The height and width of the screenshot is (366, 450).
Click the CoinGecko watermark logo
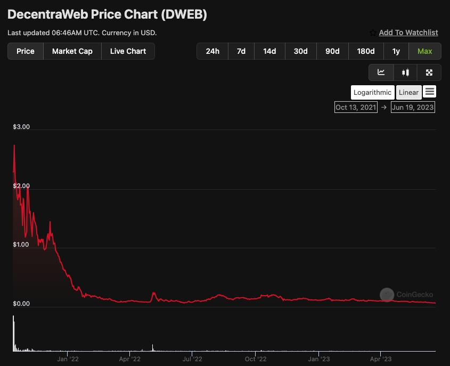coord(387,294)
